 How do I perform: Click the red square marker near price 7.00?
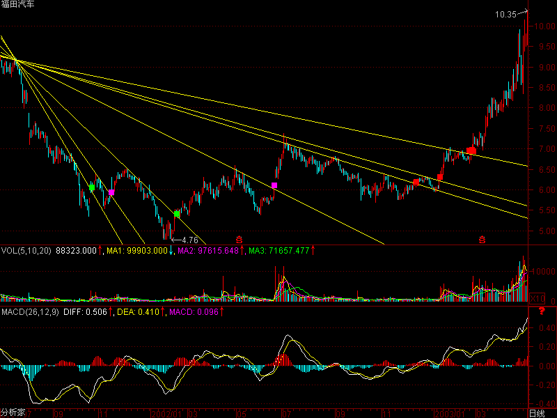click(x=471, y=150)
